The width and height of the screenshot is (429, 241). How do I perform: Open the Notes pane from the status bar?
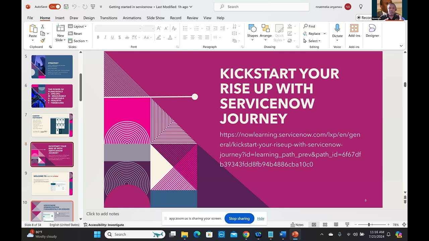coord(297,225)
